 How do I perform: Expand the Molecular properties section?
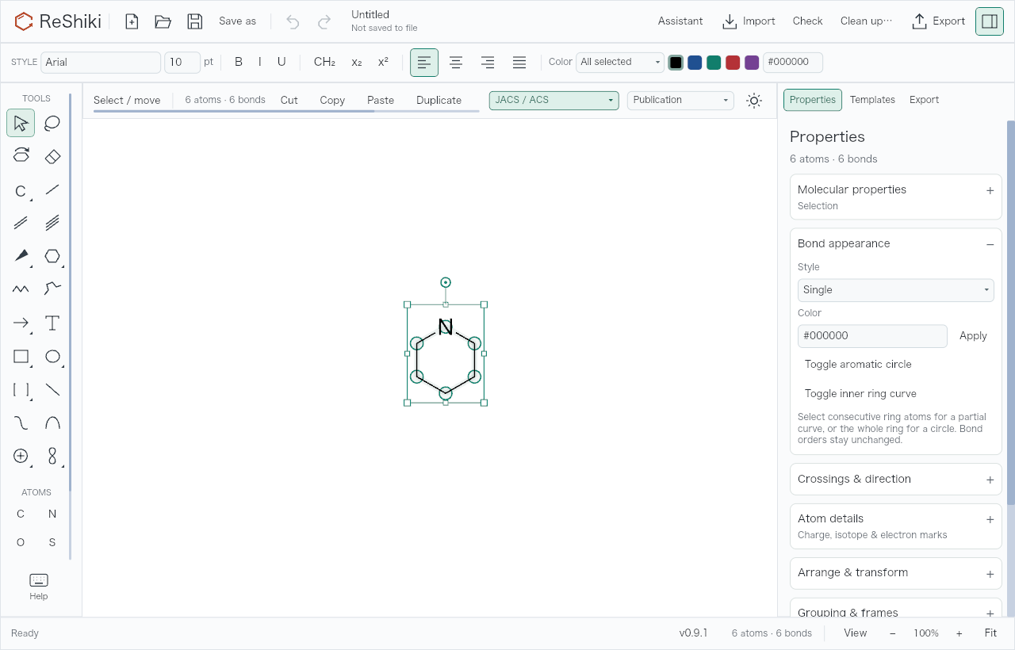[896, 197]
